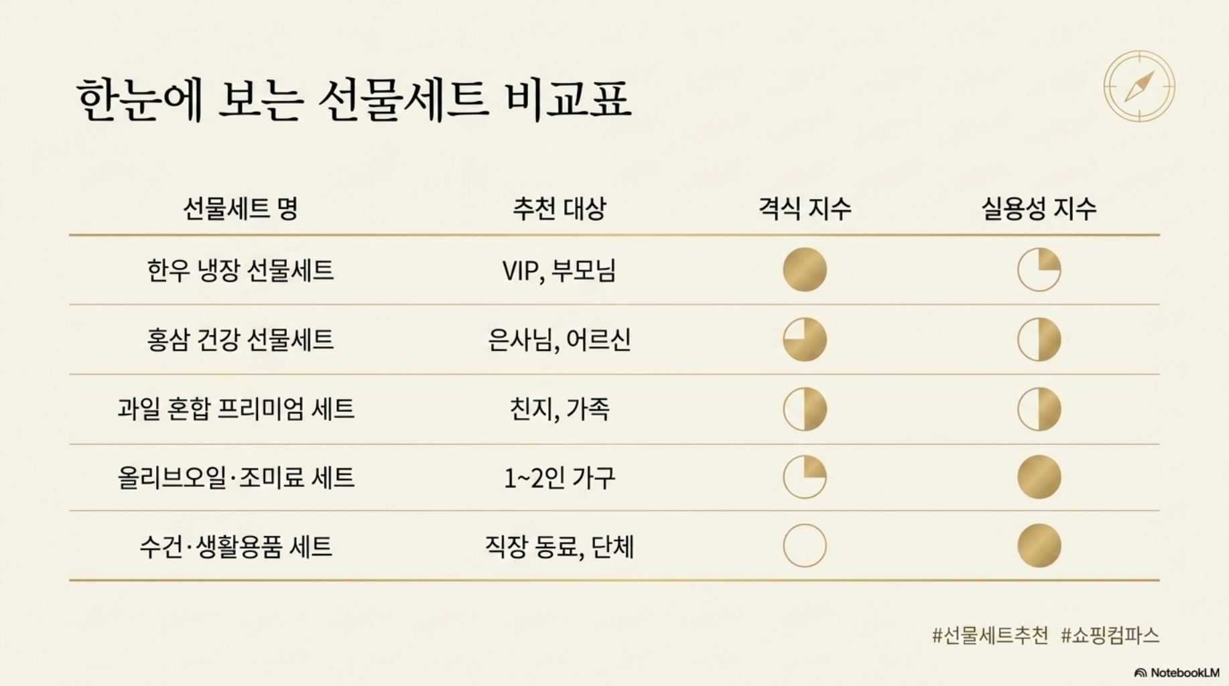Click the #선물세트추천 hashtag
The image size is (1229, 686).
990,635
